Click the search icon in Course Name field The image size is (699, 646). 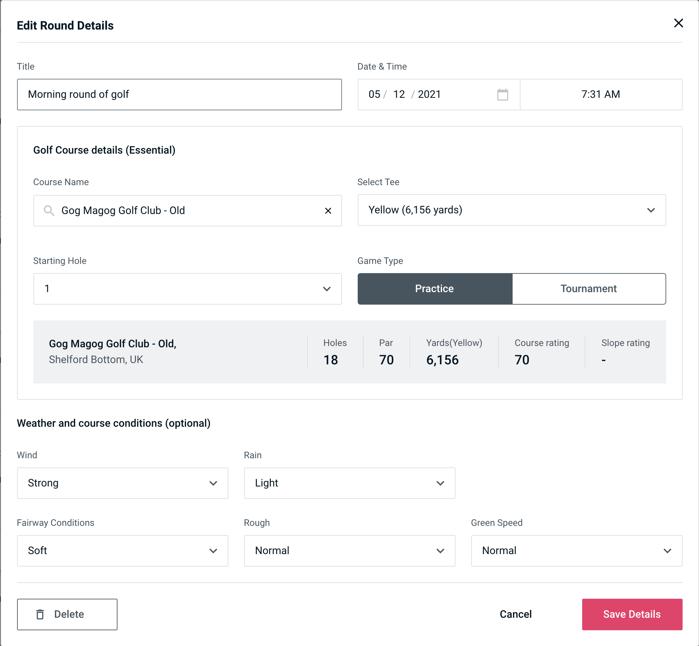tap(49, 210)
